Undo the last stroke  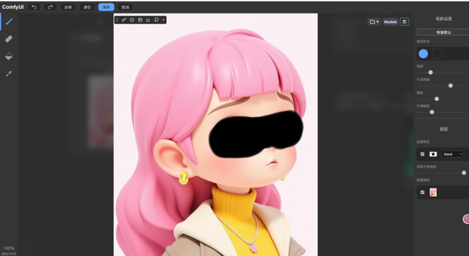(x=34, y=7)
